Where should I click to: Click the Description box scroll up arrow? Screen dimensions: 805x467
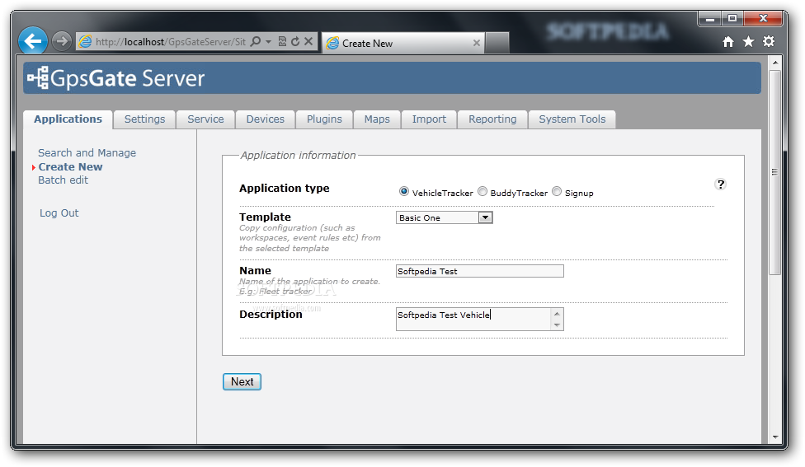coord(557,314)
